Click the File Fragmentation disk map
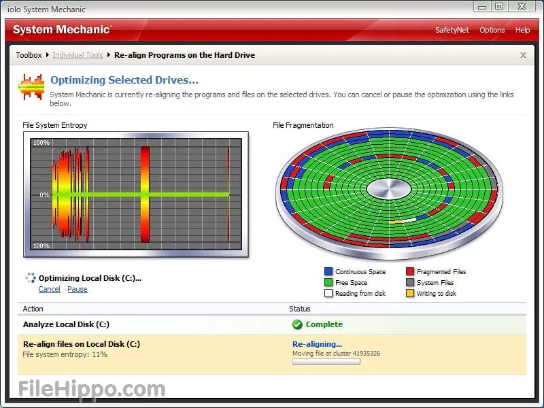Screen dimensions: 544x408 click(389, 194)
